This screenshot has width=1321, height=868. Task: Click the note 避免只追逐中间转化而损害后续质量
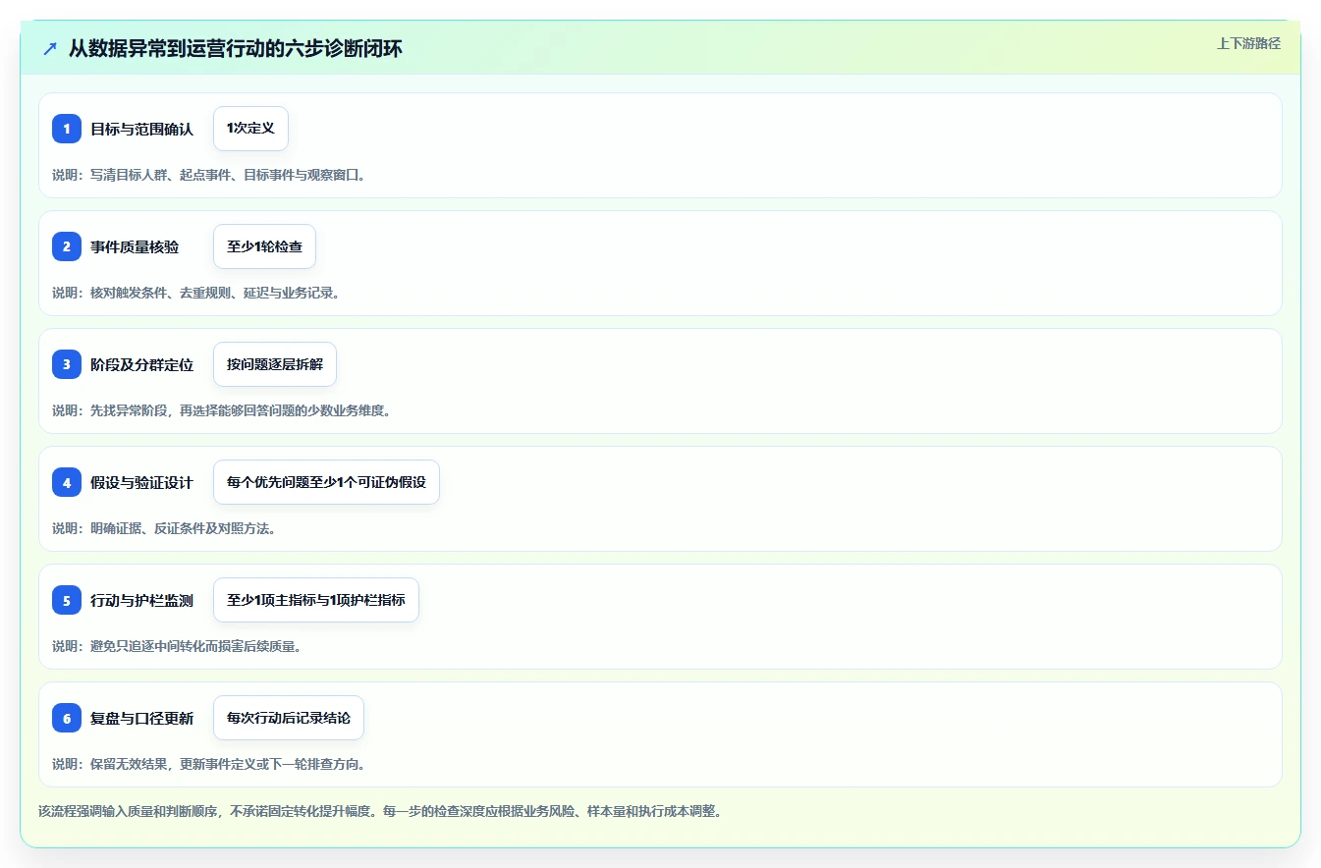click(x=177, y=646)
